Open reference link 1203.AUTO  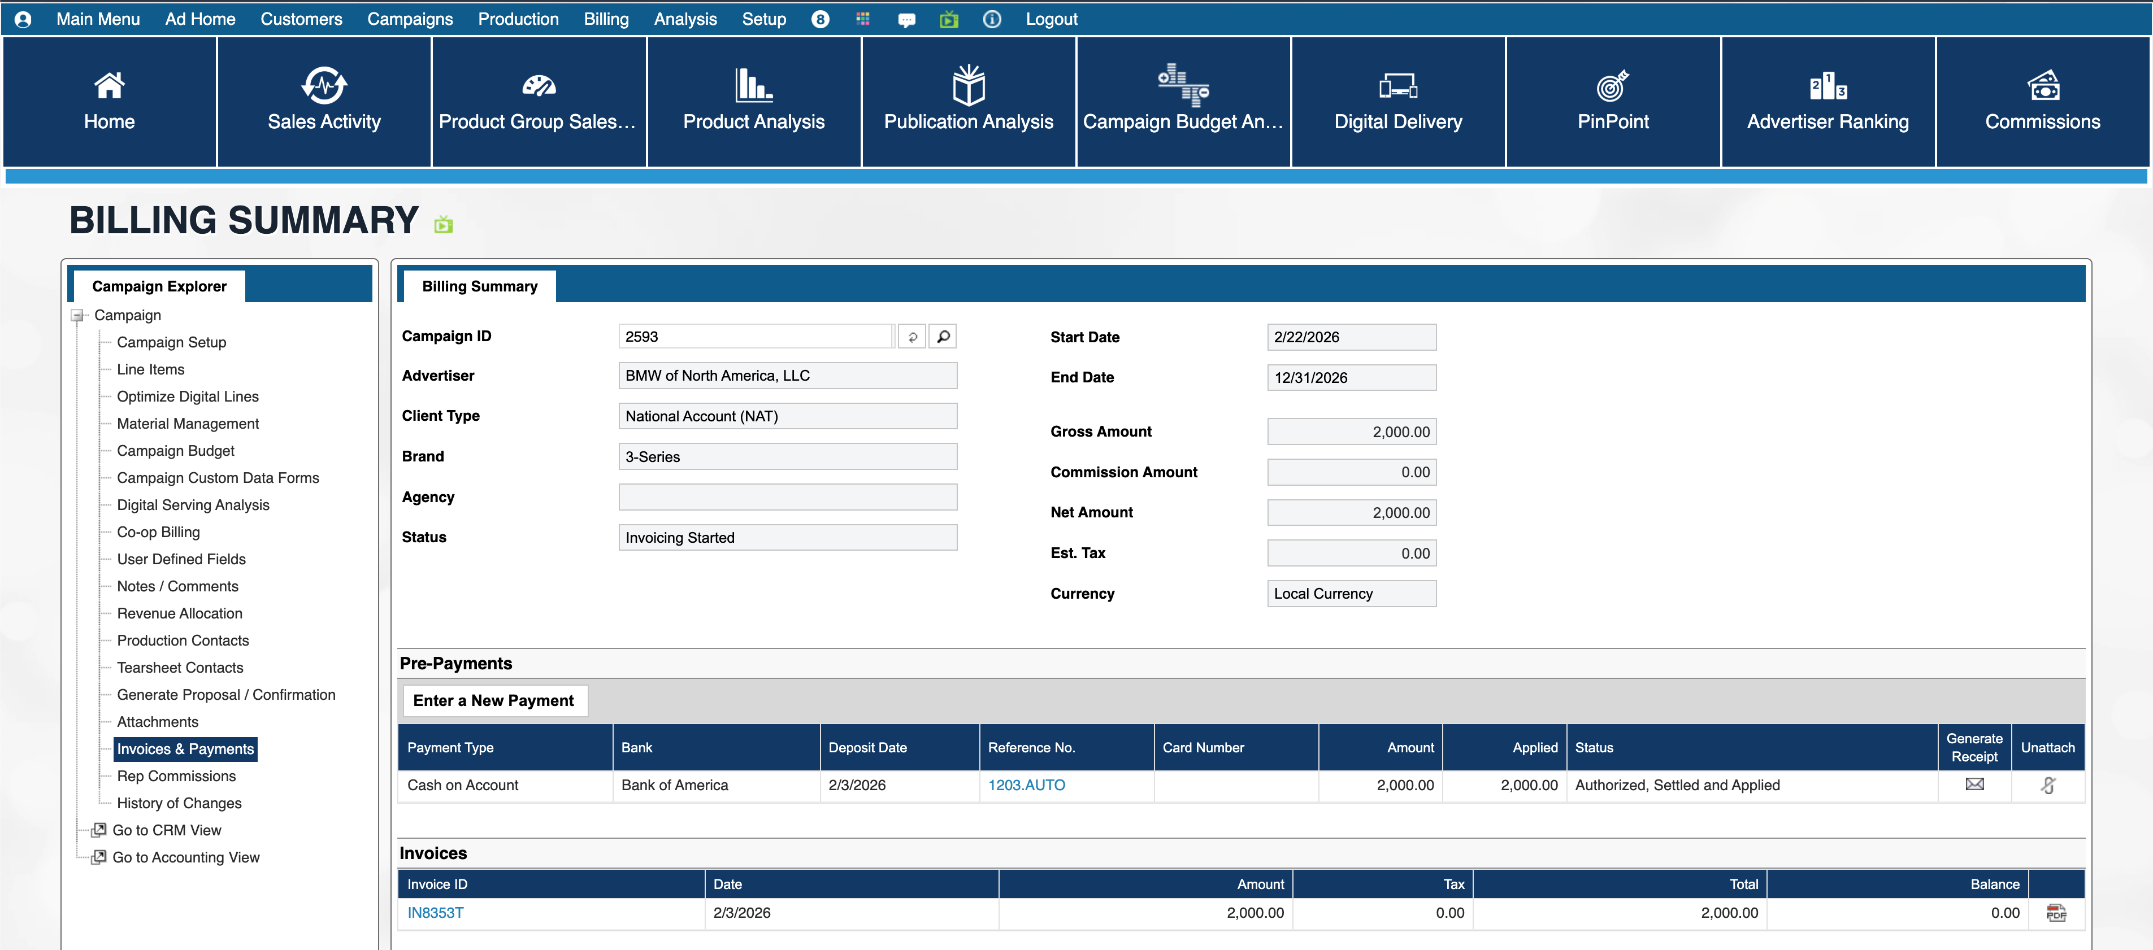click(x=1026, y=785)
